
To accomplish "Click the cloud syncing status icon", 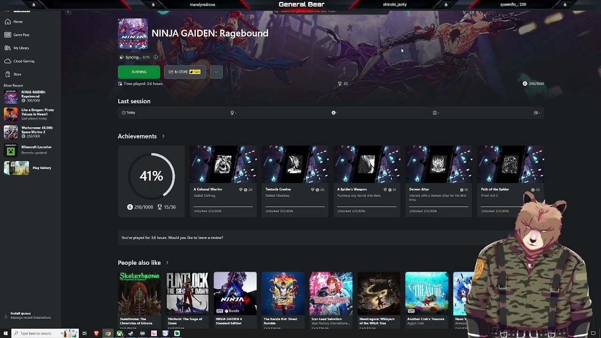I will coord(122,57).
